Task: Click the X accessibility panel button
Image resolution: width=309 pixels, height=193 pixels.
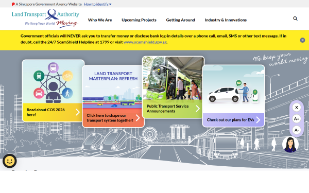Action: [297, 108]
